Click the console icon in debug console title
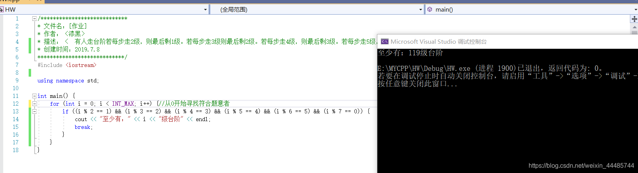This screenshot has width=638, height=173. [385, 41]
